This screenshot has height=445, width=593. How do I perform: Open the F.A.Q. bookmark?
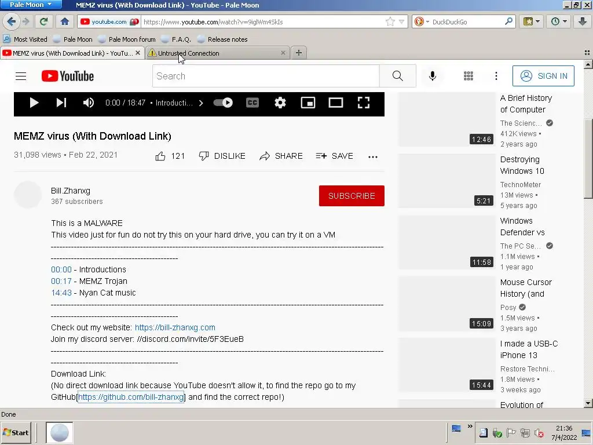[176, 39]
